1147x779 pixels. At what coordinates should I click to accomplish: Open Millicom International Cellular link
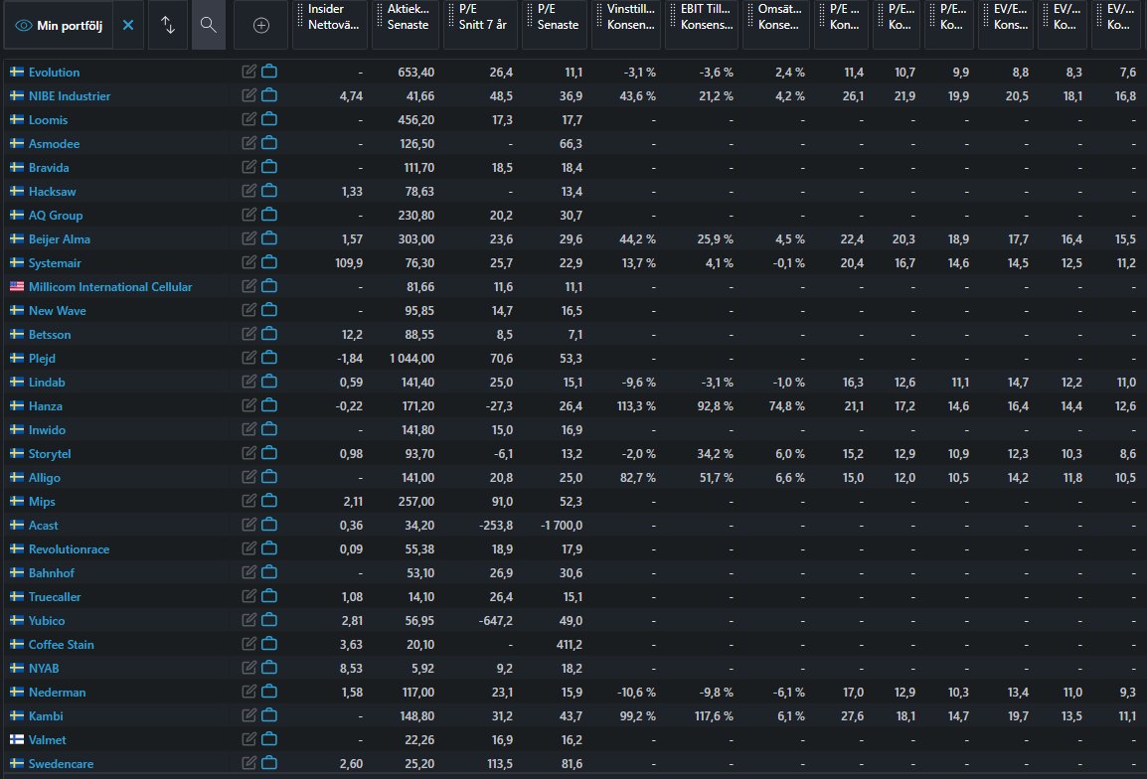[x=110, y=287]
